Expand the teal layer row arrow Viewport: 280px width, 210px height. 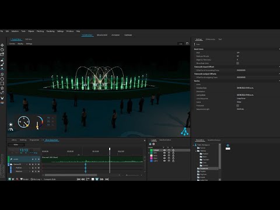point(149,153)
